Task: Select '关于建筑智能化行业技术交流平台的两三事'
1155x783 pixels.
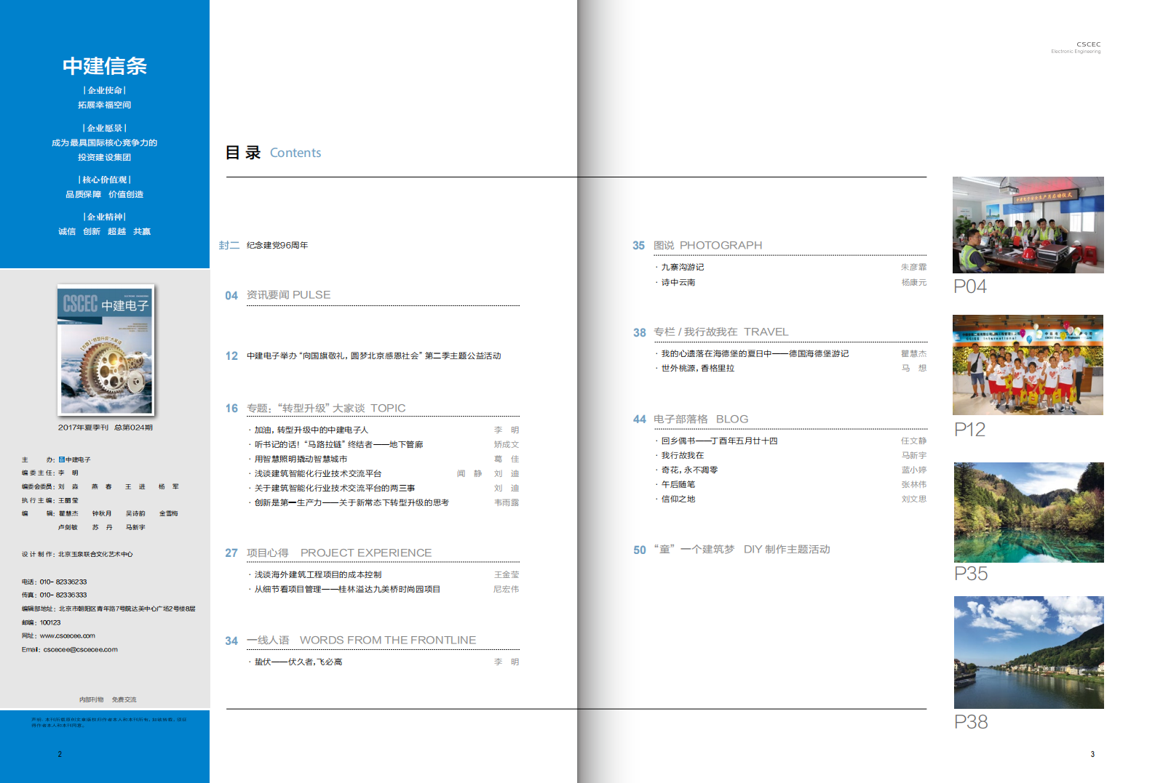Action: coord(335,488)
